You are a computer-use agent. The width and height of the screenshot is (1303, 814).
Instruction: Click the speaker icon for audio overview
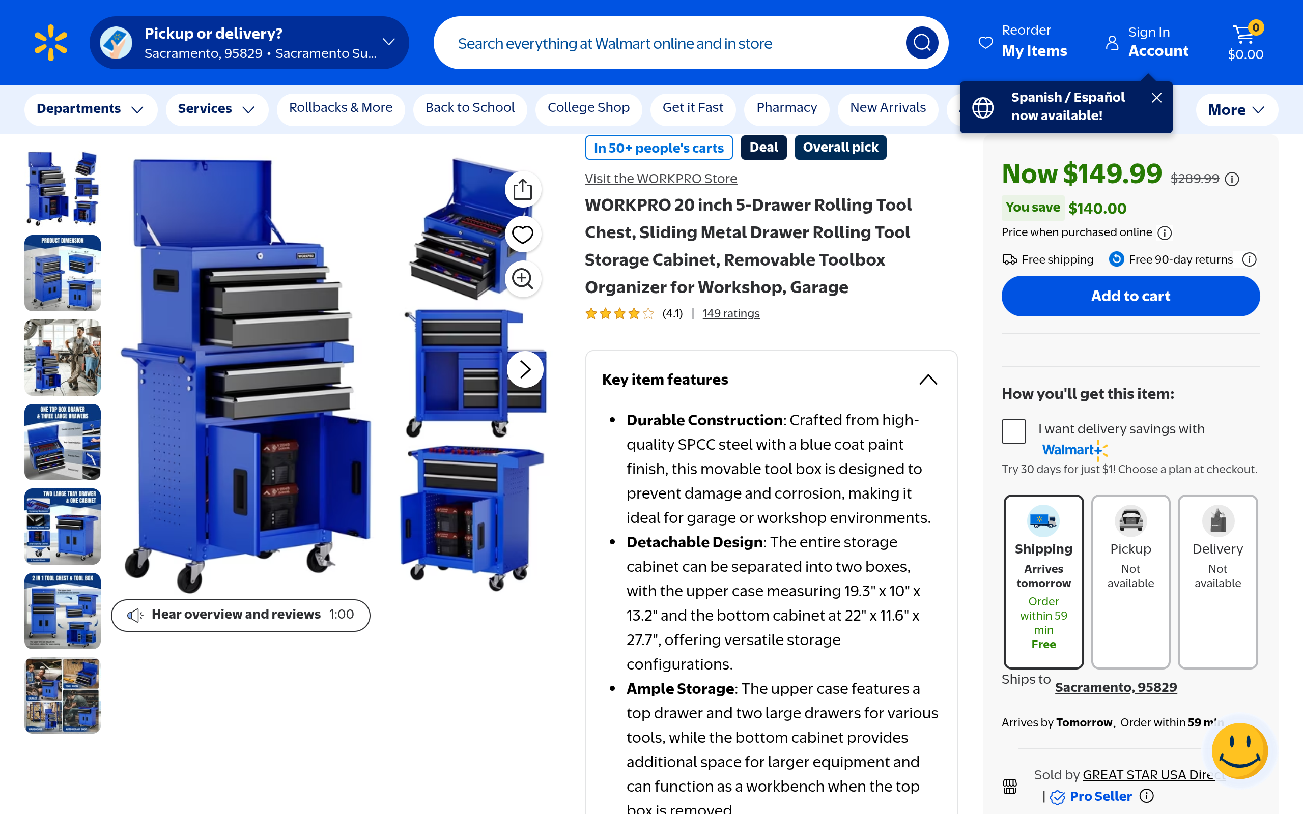coord(135,615)
